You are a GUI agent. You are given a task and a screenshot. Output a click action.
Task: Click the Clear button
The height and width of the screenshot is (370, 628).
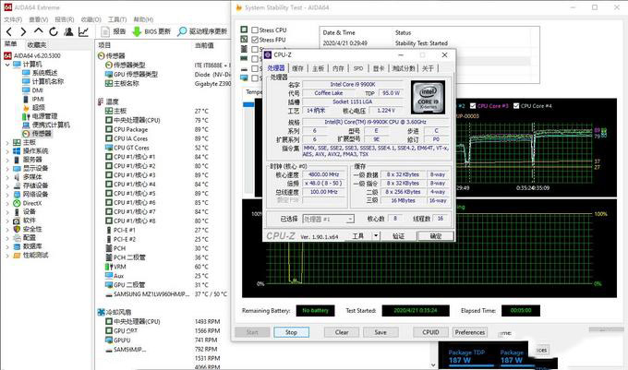click(342, 332)
